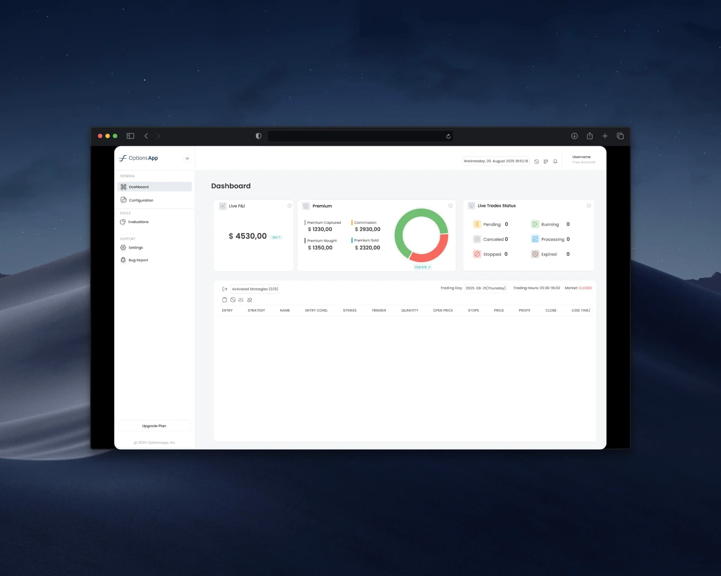Click the stop/ban icon in header

(x=536, y=162)
